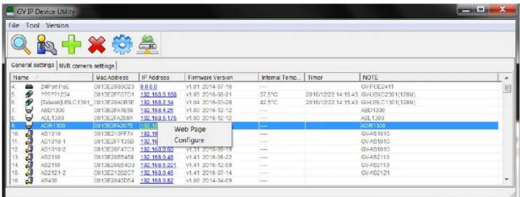Click firmware cell v1.01 2014-07-16
This screenshot has width=520, height=197.
point(208,86)
